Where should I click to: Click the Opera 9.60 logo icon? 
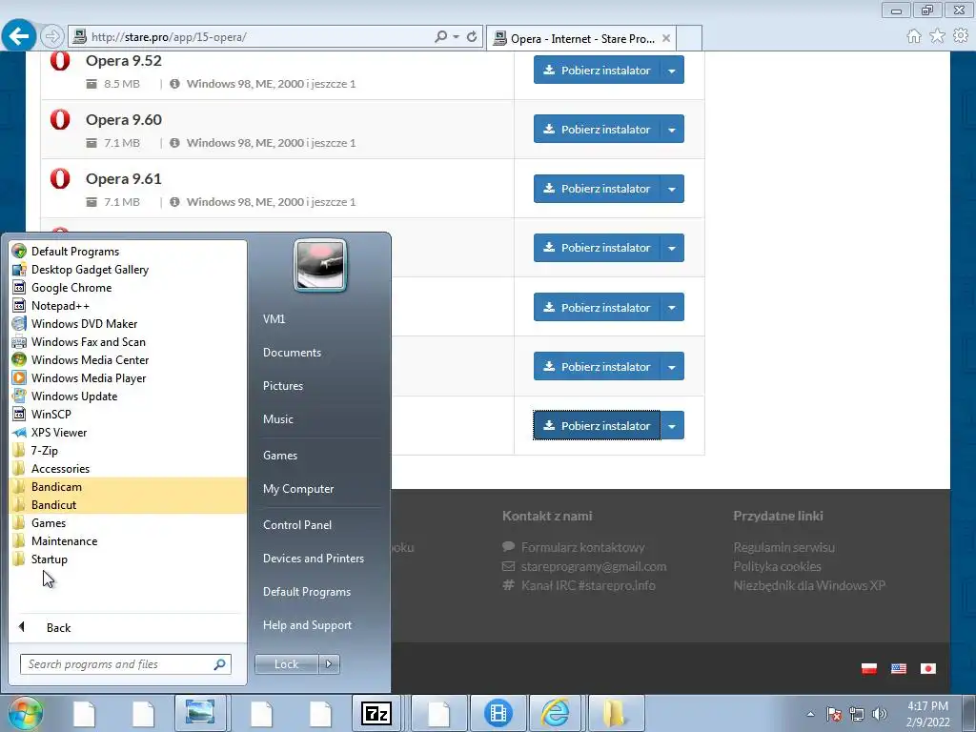(60, 119)
